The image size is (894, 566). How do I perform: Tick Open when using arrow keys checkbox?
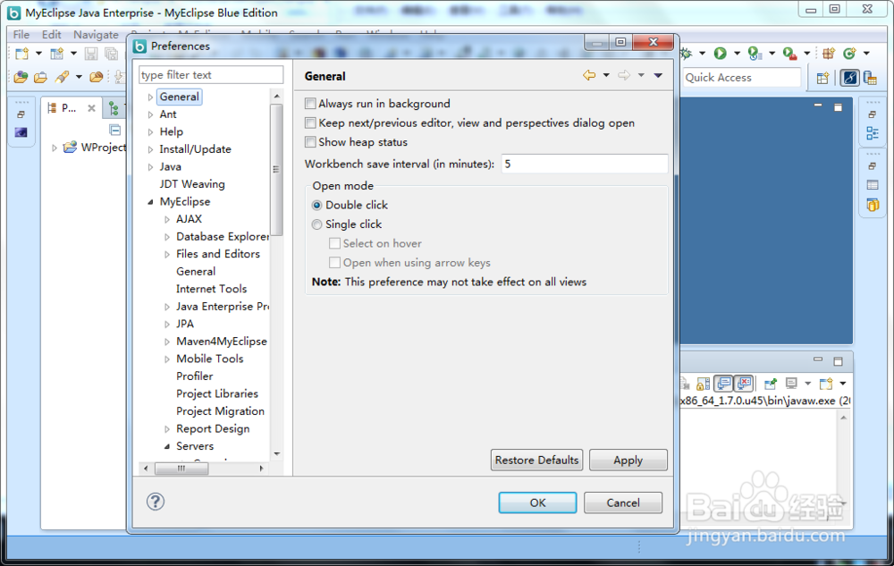click(x=334, y=263)
